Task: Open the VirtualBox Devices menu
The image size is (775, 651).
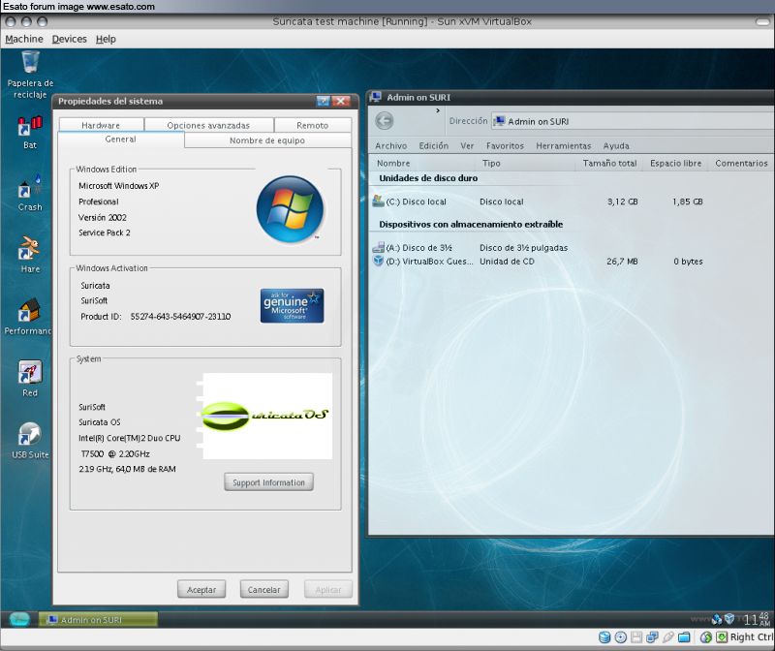Action: tap(69, 39)
